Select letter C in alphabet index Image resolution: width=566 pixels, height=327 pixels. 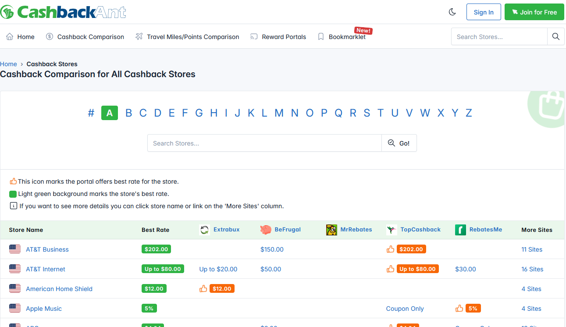tap(143, 113)
